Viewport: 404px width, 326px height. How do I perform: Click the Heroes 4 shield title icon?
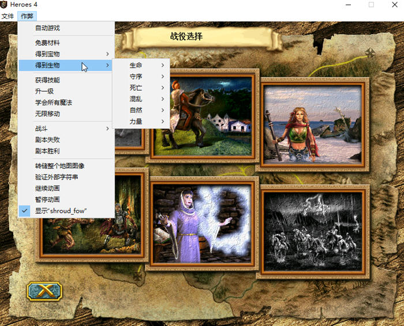3,5
